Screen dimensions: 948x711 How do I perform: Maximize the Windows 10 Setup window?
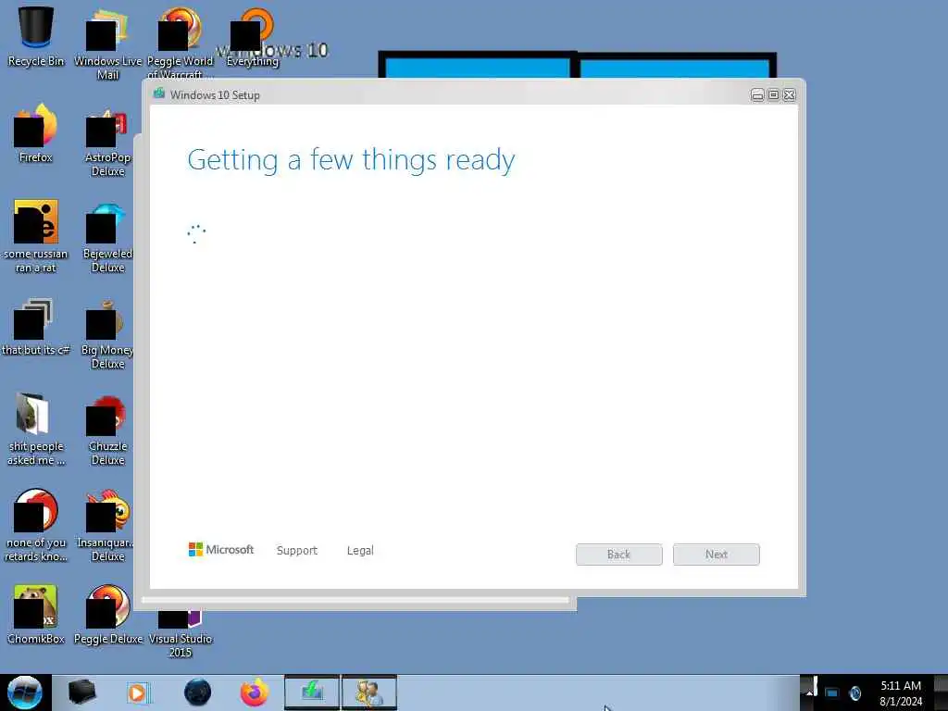pyautogui.click(x=773, y=95)
